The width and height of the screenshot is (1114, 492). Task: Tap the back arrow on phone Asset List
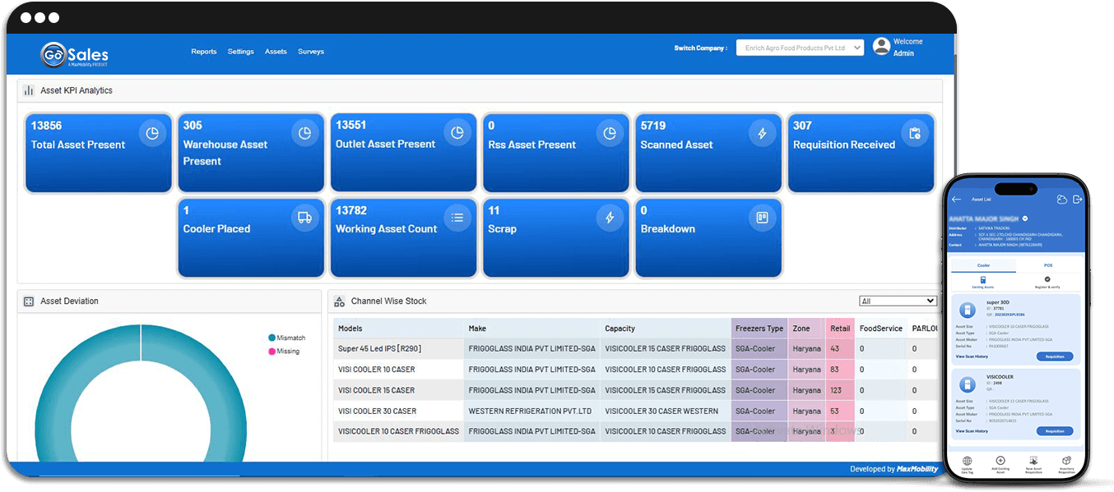point(956,200)
